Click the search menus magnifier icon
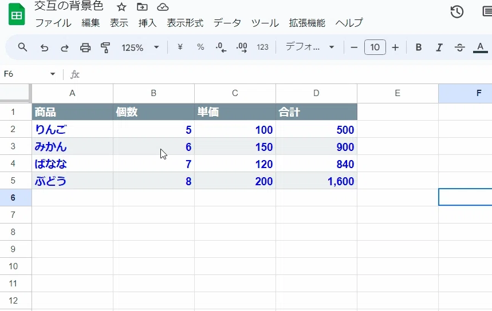The width and height of the screenshot is (492, 311). click(22, 47)
